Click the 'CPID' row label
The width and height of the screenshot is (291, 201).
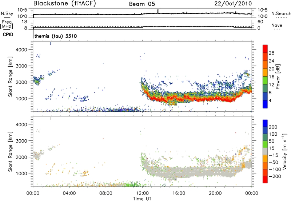[8, 34]
